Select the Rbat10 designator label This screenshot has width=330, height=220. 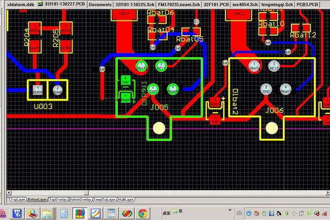tap(271, 24)
